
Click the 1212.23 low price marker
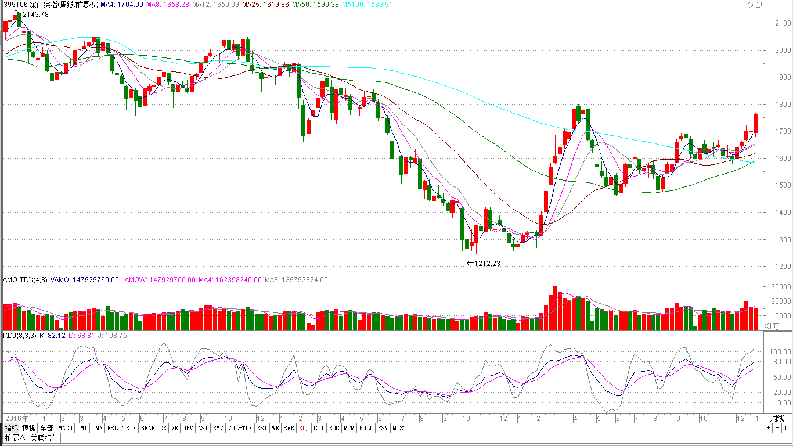(488, 263)
